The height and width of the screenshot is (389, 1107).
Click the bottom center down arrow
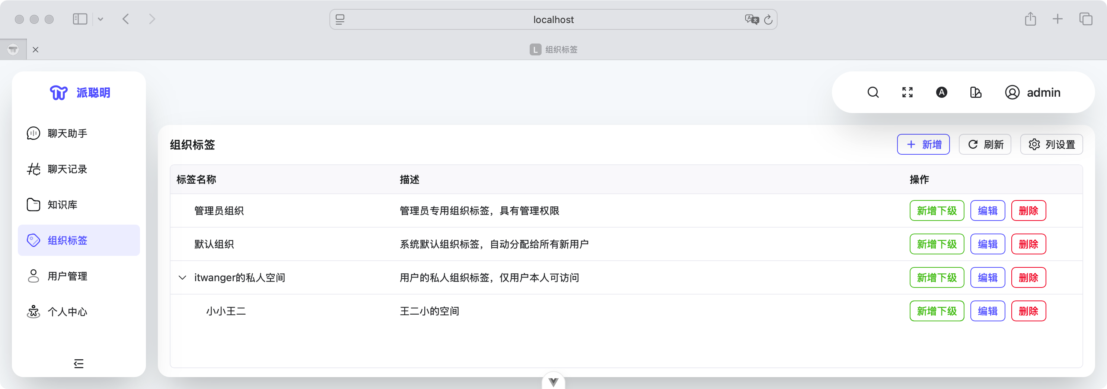(x=553, y=380)
